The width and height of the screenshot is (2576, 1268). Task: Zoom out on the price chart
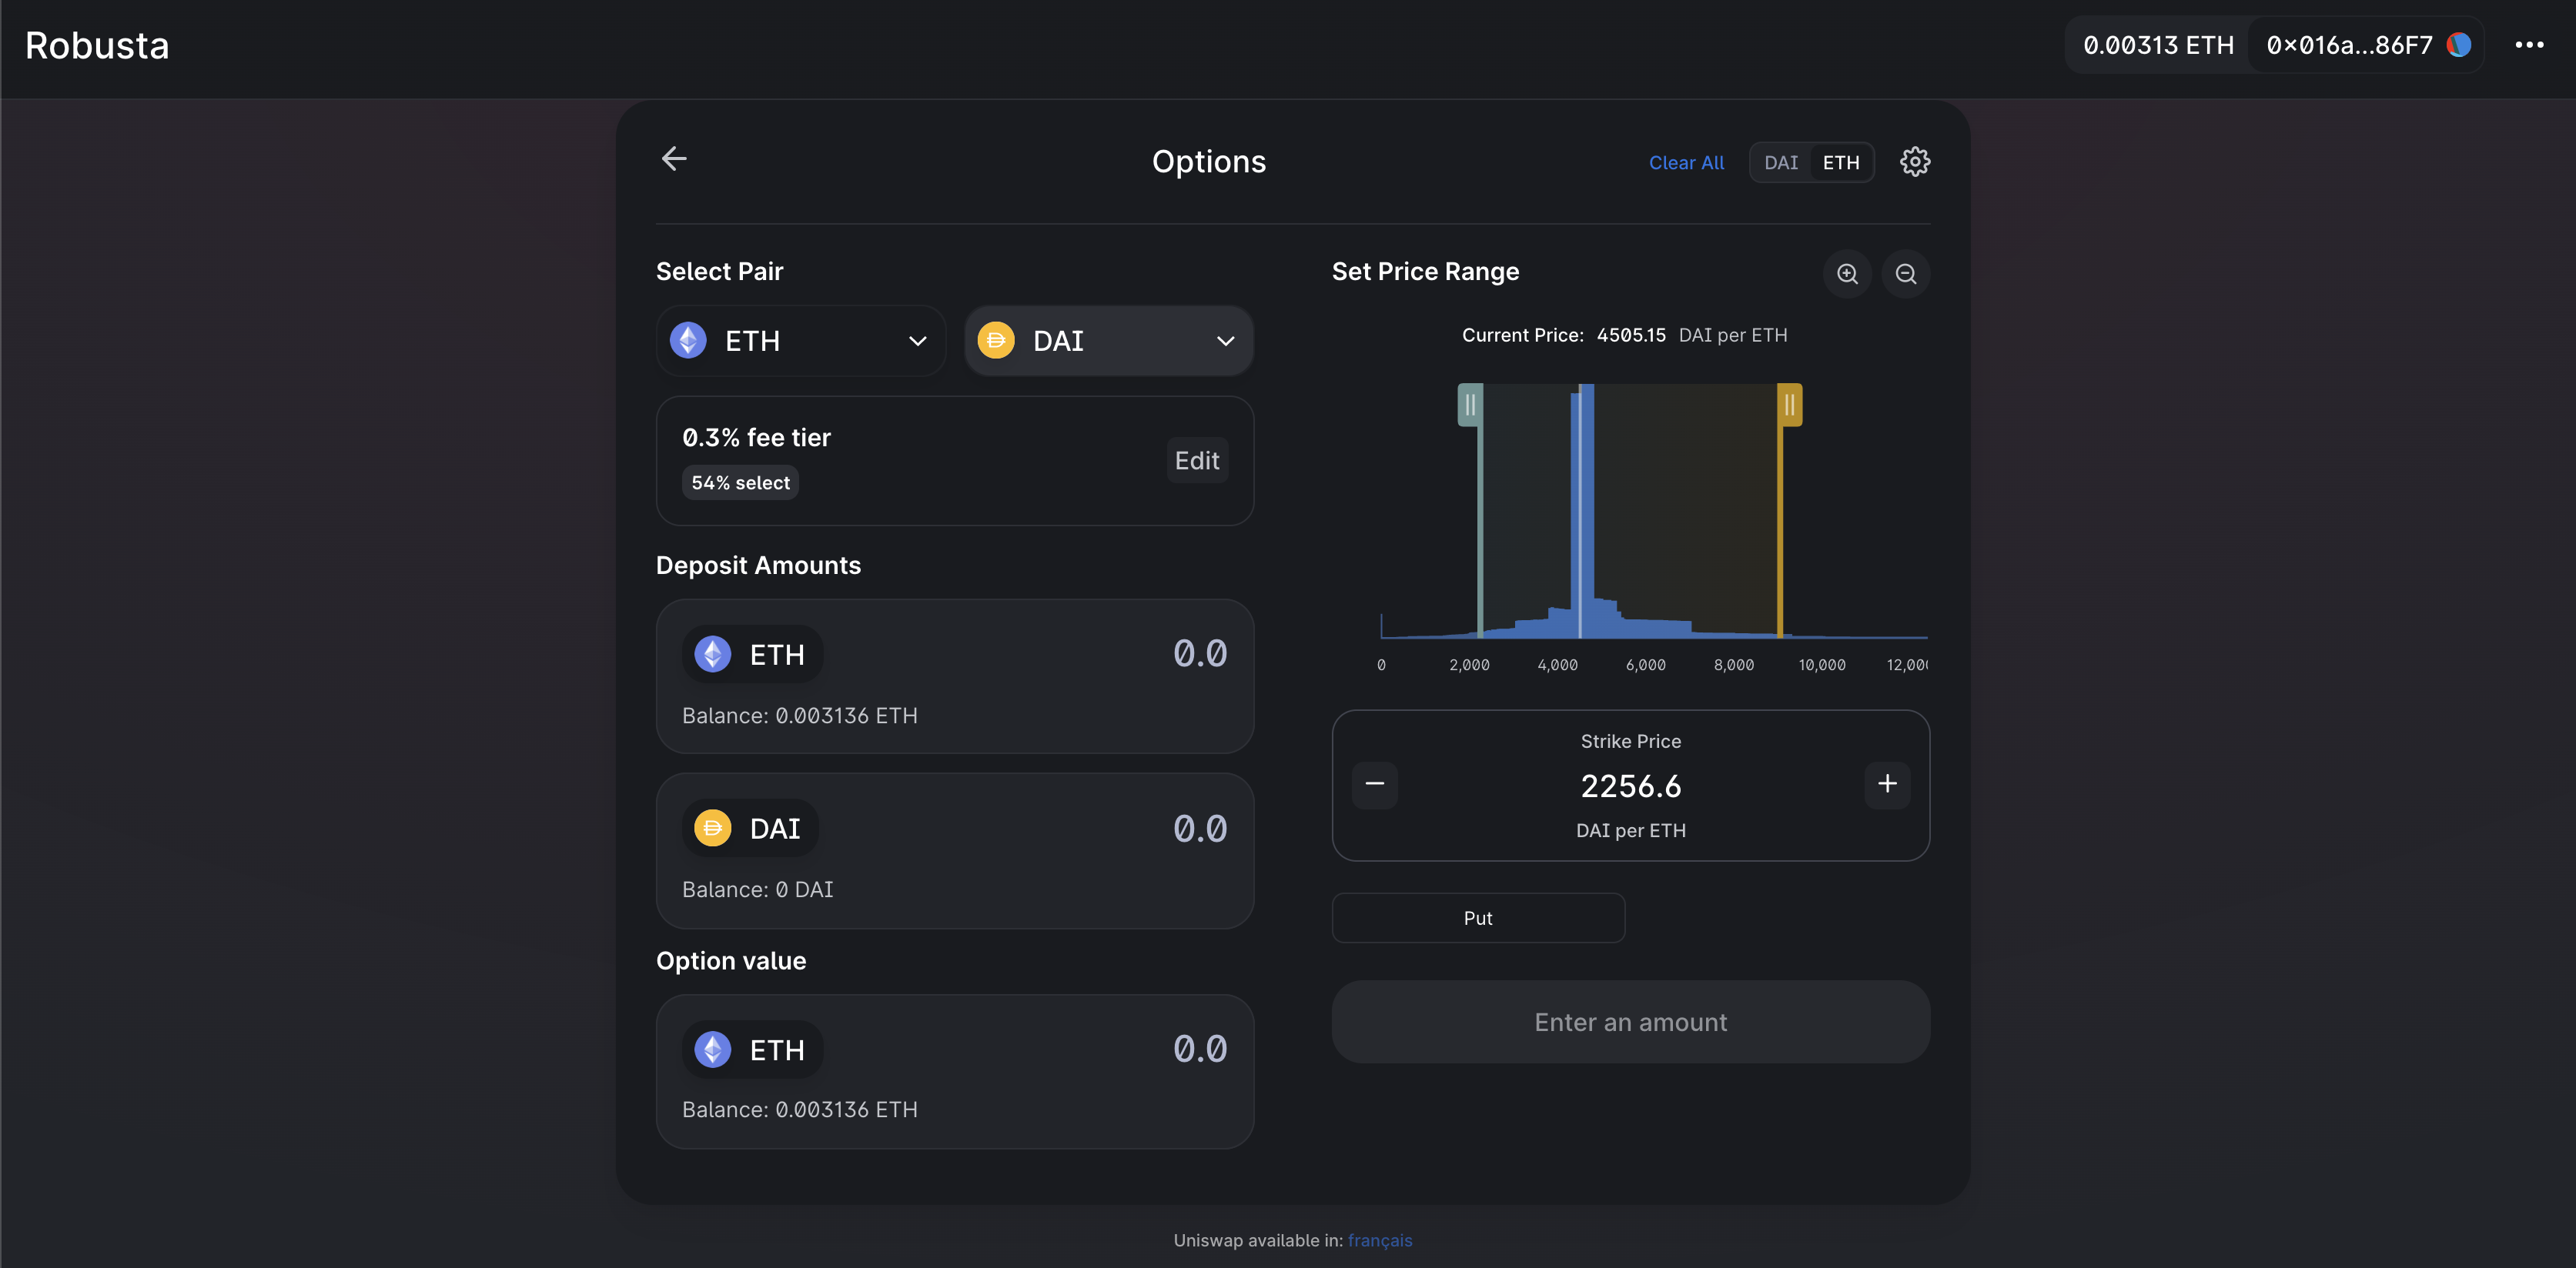[1905, 274]
